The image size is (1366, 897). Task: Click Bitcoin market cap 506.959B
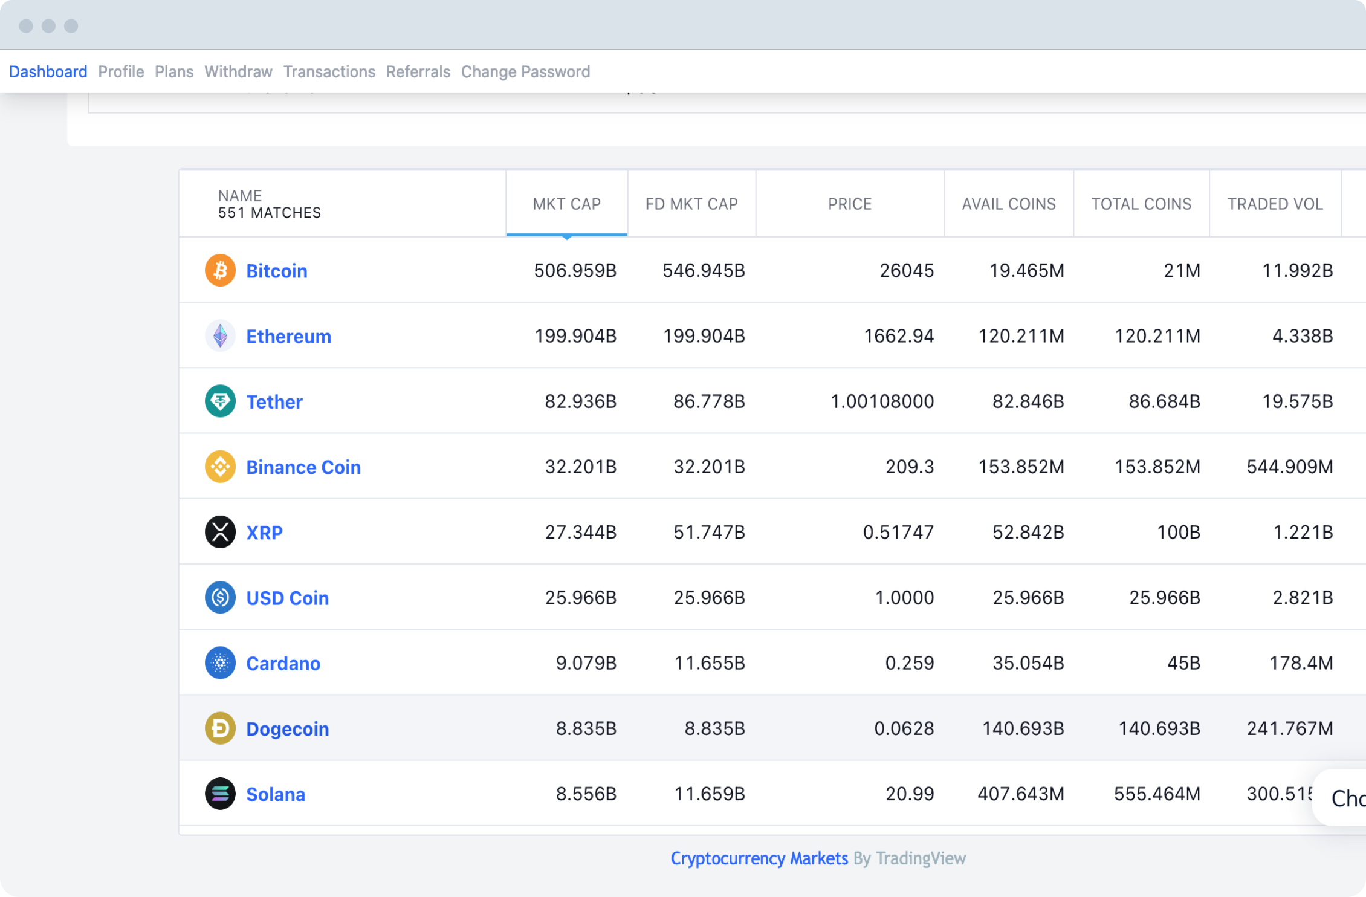point(575,270)
